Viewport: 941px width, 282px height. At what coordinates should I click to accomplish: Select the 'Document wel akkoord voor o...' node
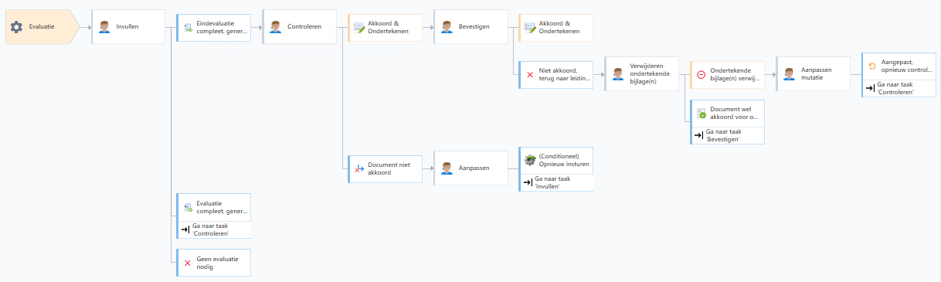click(x=727, y=114)
